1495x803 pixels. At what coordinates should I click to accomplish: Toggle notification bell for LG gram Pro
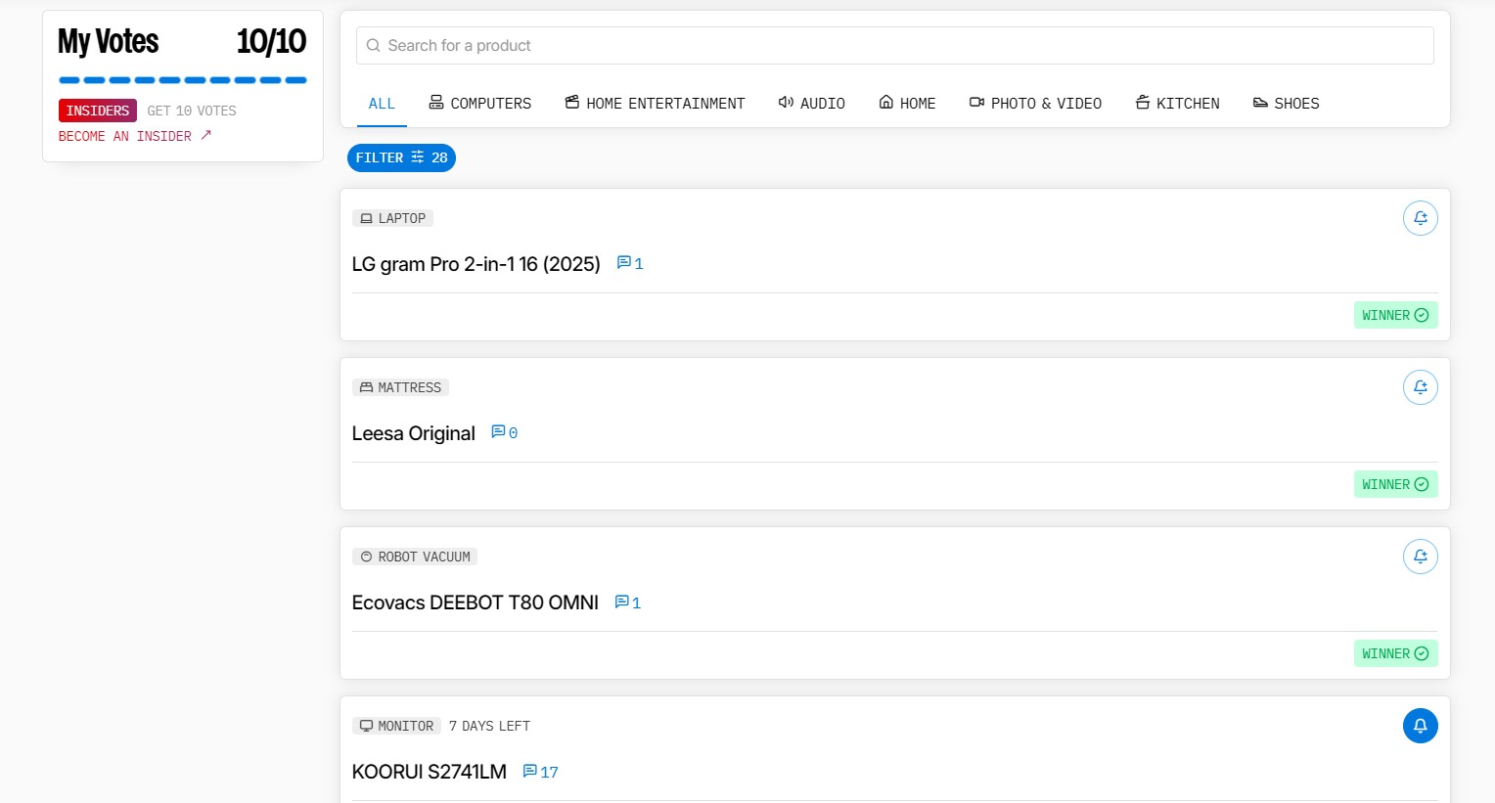click(x=1420, y=218)
